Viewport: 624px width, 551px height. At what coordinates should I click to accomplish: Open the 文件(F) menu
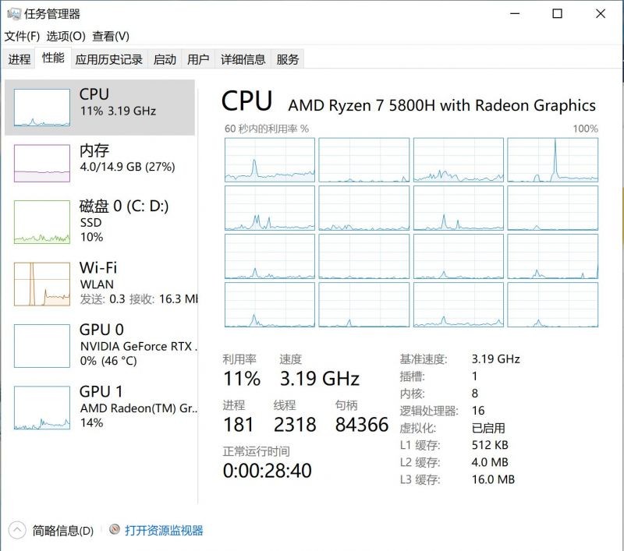tap(22, 36)
